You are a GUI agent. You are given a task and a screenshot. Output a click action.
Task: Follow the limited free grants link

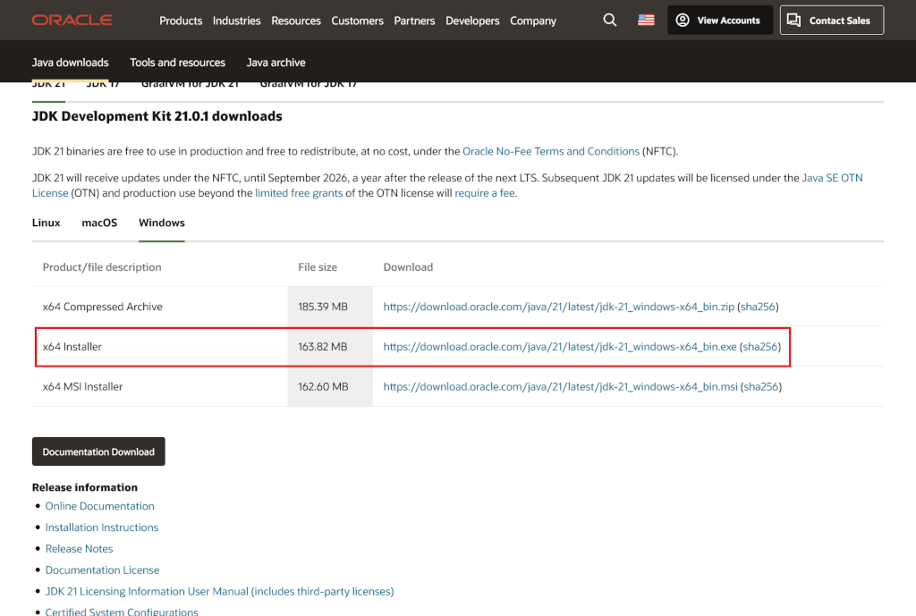pyautogui.click(x=299, y=193)
